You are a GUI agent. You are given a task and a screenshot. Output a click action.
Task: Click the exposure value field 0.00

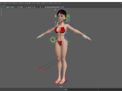(x=37, y=7)
